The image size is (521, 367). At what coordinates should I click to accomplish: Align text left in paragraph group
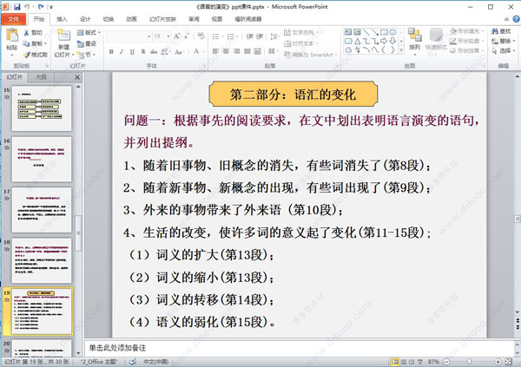[215, 51]
